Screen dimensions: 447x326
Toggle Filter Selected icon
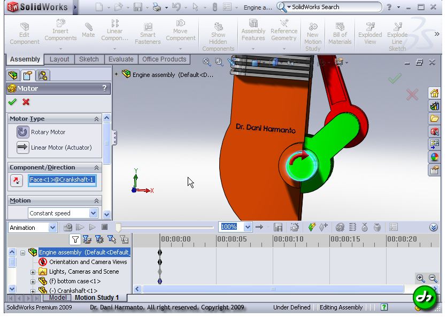tap(112, 239)
